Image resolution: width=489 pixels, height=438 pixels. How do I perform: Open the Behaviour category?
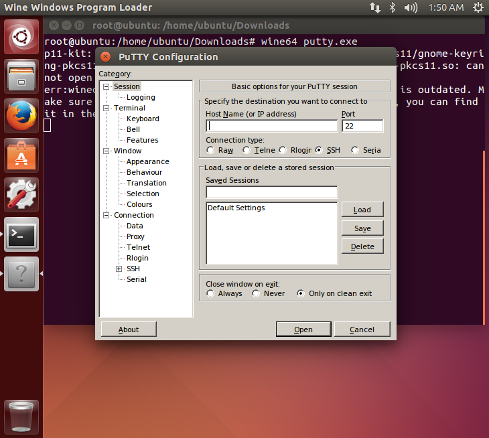point(145,172)
